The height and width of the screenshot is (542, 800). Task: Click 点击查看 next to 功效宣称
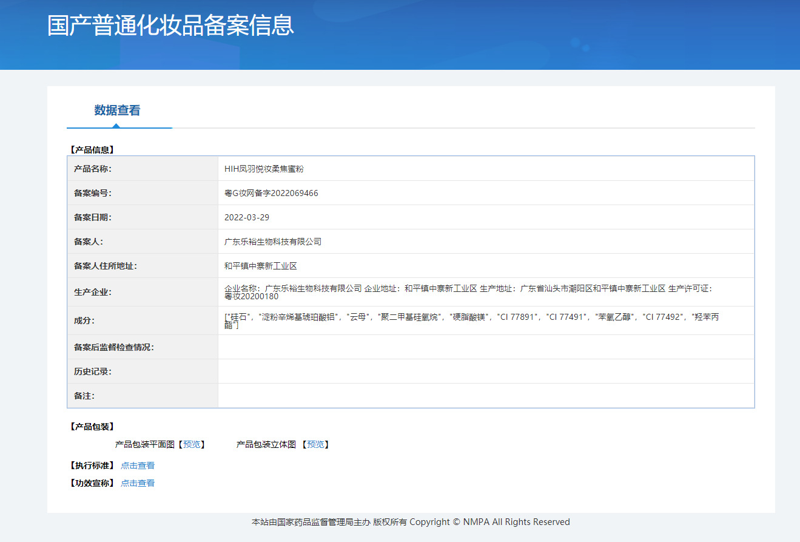[138, 483]
